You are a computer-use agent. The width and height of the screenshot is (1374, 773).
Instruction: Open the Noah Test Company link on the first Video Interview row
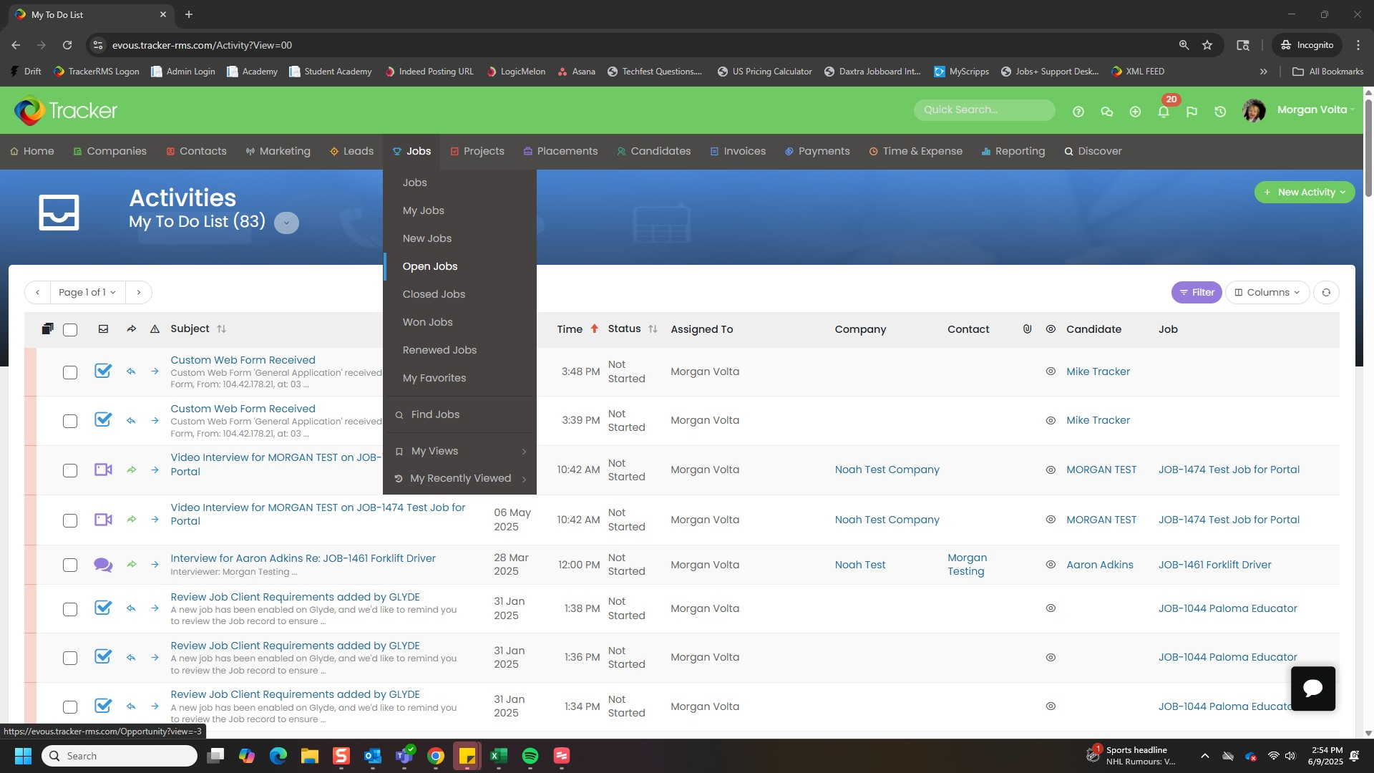887,470
